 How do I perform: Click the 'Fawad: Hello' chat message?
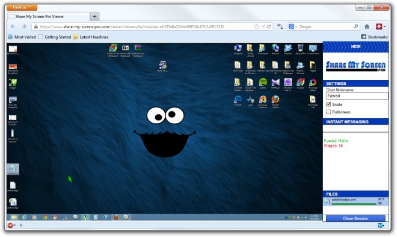[336, 141]
